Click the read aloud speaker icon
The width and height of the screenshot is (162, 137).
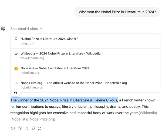tap(13, 128)
